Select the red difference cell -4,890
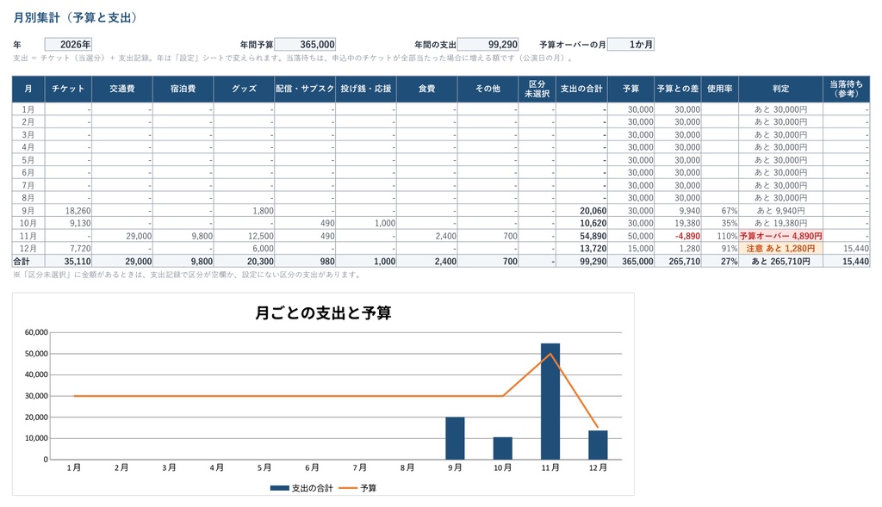The image size is (882, 507). (678, 236)
